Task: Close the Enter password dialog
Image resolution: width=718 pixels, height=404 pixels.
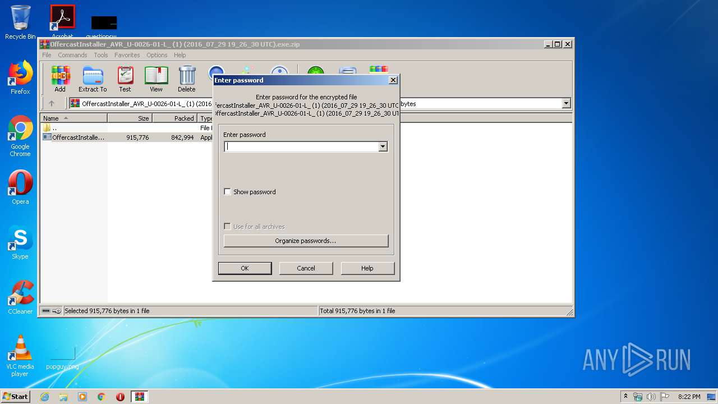Action: (393, 80)
